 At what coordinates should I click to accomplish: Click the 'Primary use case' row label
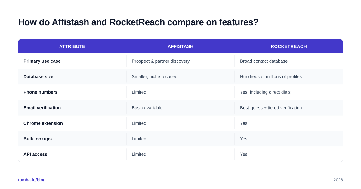[42, 61]
